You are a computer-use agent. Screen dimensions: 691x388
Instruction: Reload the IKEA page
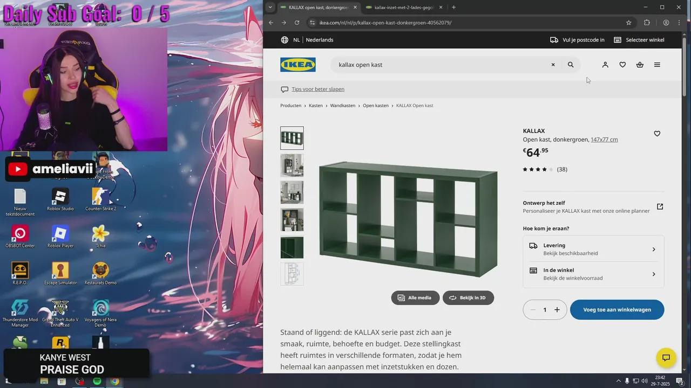tap(297, 23)
